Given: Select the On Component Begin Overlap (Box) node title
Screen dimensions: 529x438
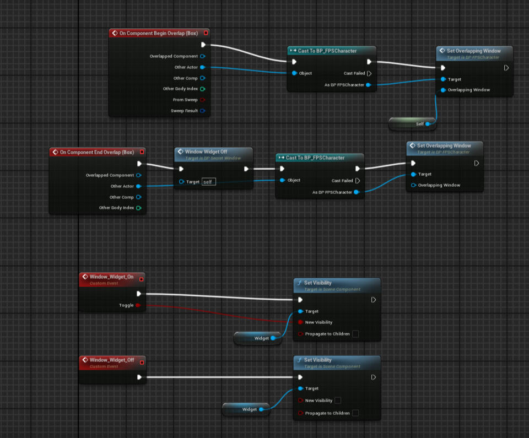Looking at the screenshot, I should tap(157, 33).
